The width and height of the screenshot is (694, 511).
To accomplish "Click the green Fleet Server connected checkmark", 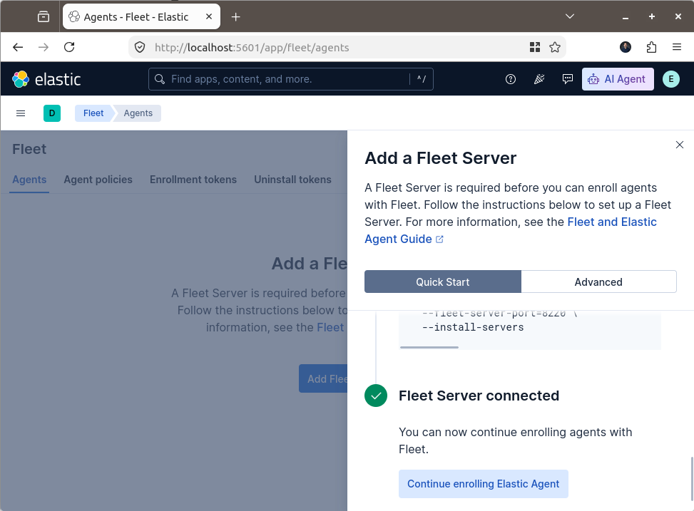I will 376,396.
